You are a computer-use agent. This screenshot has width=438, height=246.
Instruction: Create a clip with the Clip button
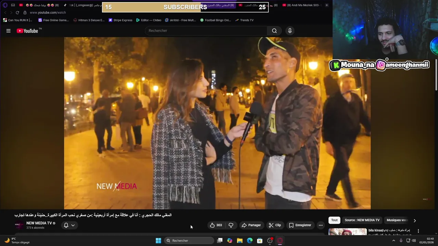275,225
